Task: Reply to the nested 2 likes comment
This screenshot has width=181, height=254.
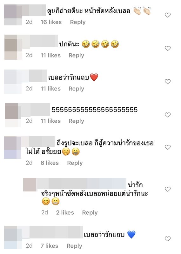Action: pyautogui.click(x=90, y=213)
